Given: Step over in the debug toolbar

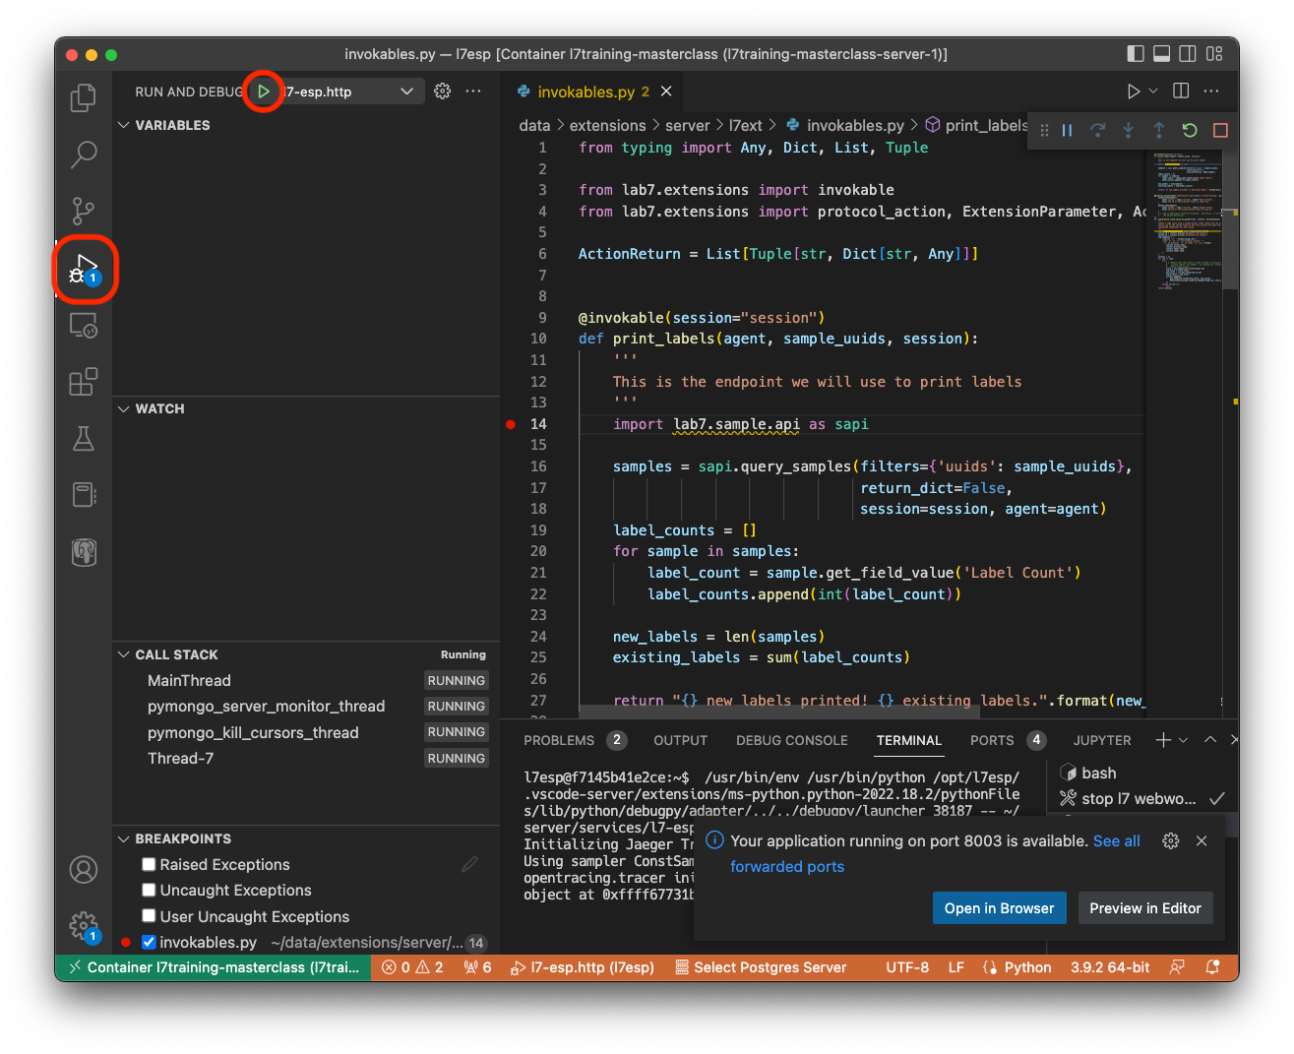Looking at the screenshot, I should [1098, 130].
